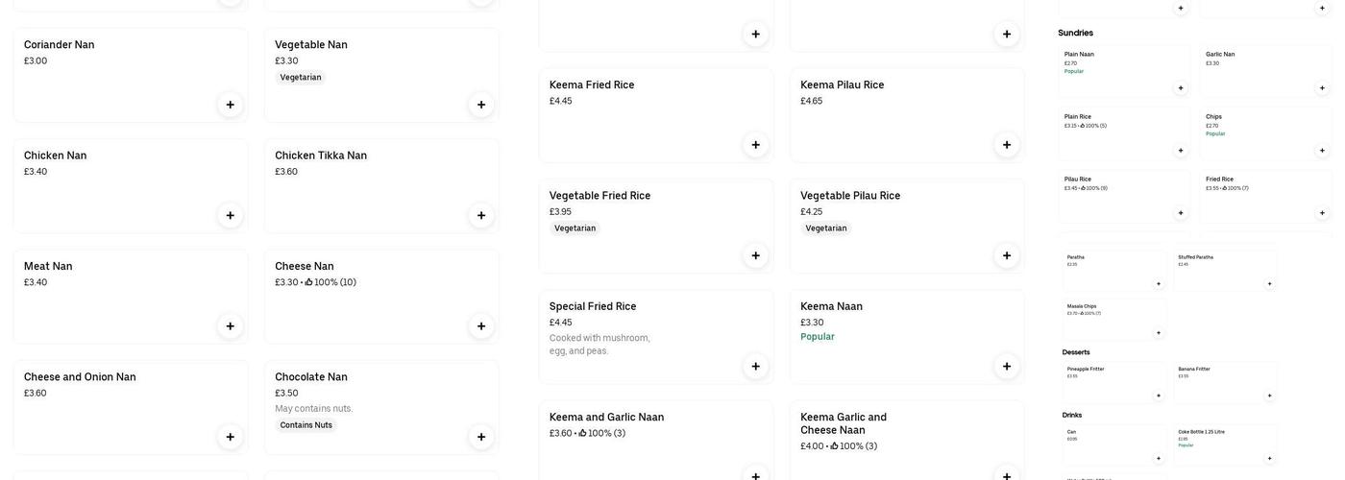This screenshot has width=1345, height=480.
Task: Add Keema Naan to order
Action: coord(1007,366)
